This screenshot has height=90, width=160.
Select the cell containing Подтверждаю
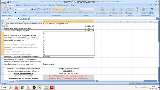tap(69, 61)
